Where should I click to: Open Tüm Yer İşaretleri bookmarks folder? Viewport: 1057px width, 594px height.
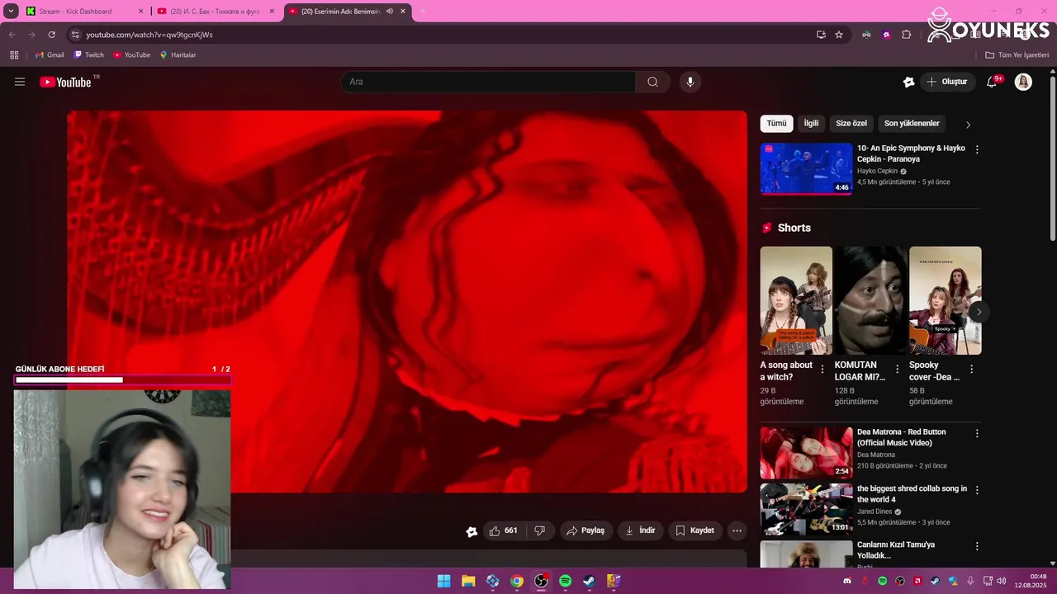(1017, 54)
